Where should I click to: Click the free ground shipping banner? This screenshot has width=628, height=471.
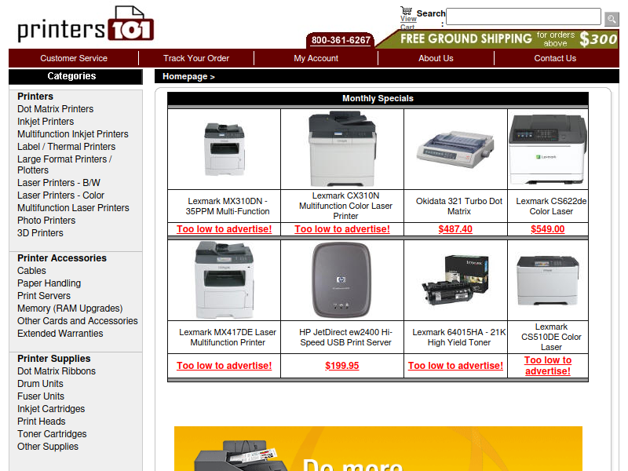[x=498, y=38]
